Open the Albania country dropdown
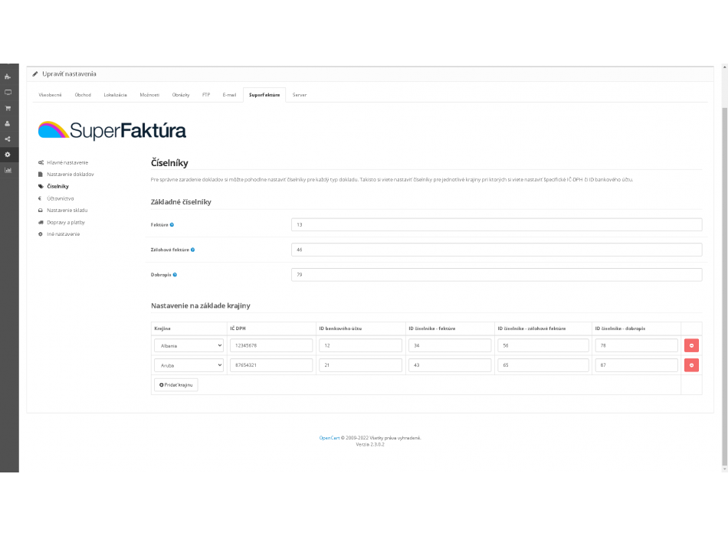 [x=189, y=346]
